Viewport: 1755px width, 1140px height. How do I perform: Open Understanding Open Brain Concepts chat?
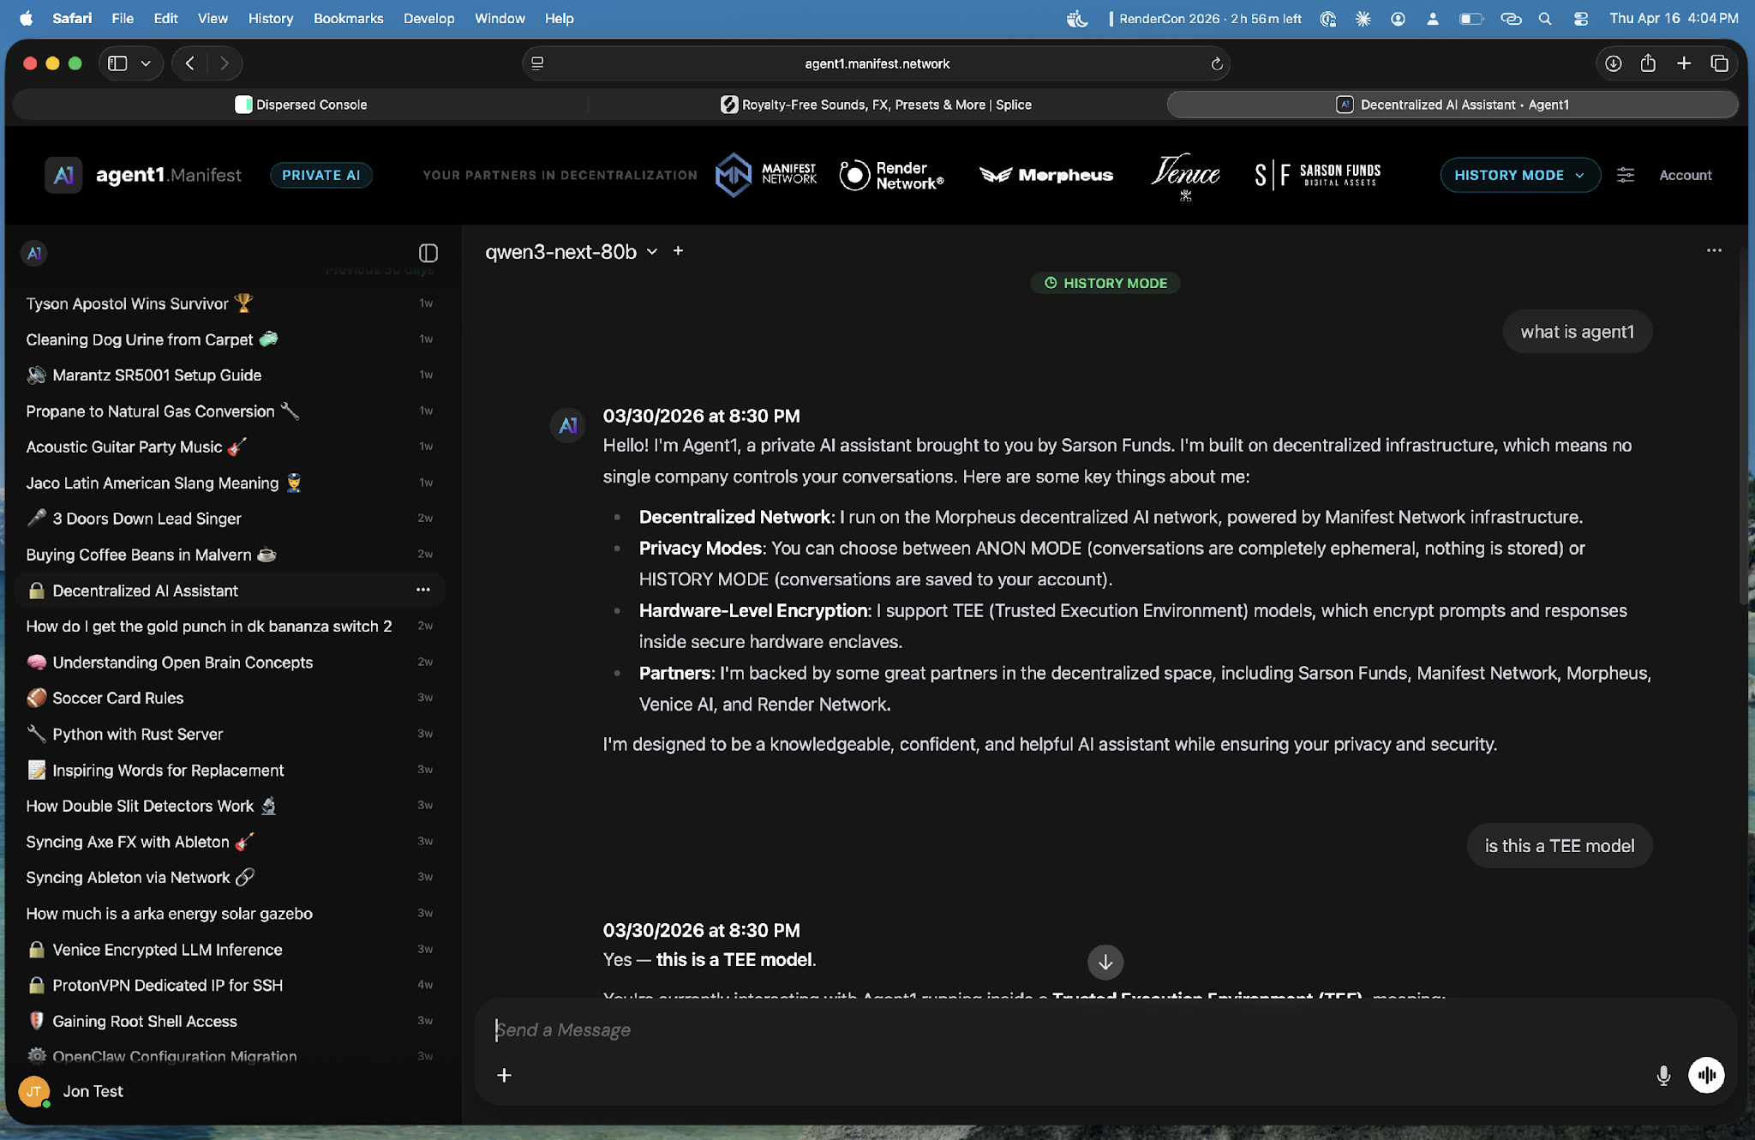pyautogui.click(x=230, y=662)
